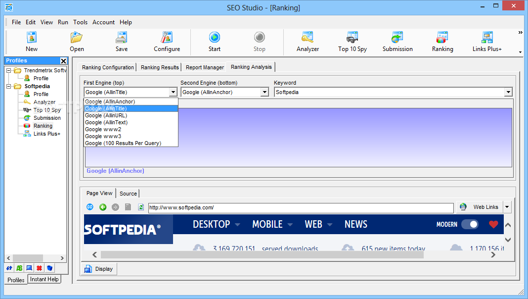Select Links Plus+ in the profile tree
The image size is (528, 299).
coord(46,134)
